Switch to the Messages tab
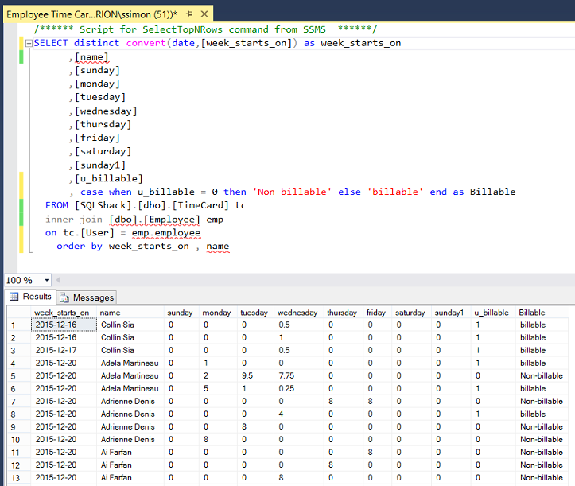575x486 pixels. pyautogui.click(x=87, y=297)
